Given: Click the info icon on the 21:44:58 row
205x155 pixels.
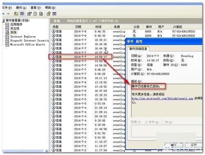Looking at the screenshot, I should [53, 129].
